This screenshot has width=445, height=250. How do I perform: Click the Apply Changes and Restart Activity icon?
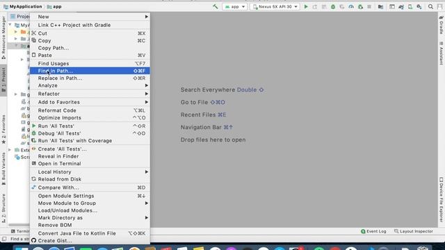coord(315,6)
